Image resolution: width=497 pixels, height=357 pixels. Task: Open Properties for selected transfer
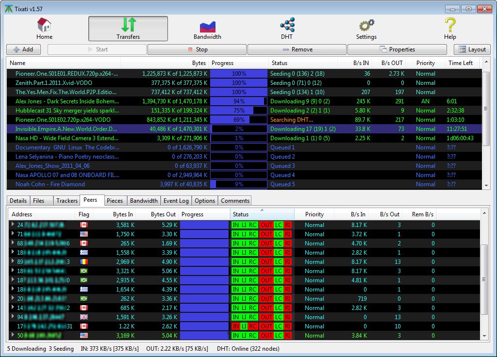click(396, 49)
